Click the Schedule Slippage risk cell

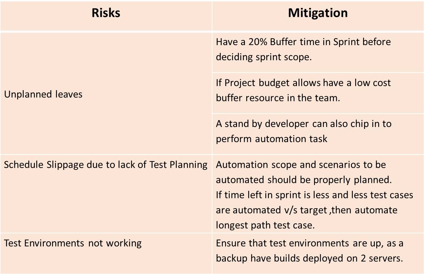pyautogui.click(x=106, y=193)
